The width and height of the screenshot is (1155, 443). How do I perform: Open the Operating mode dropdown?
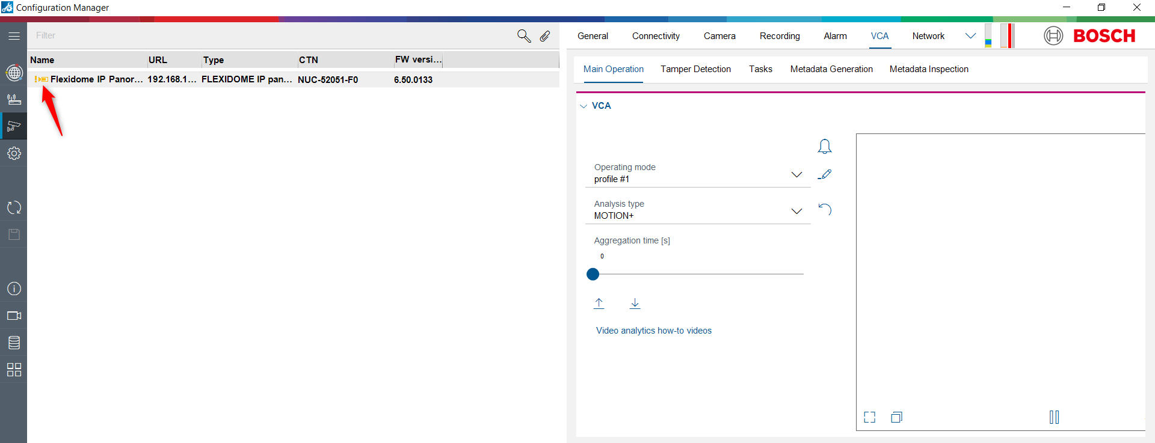(x=796, y=174)
